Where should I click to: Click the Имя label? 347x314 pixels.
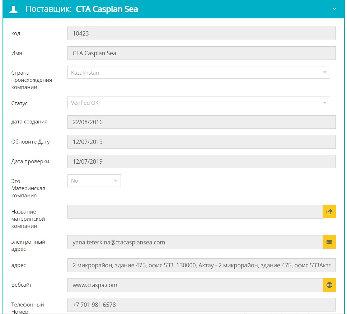pos(17,53)
